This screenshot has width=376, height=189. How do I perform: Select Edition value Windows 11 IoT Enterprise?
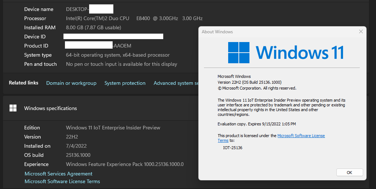[x=113, y=128]
